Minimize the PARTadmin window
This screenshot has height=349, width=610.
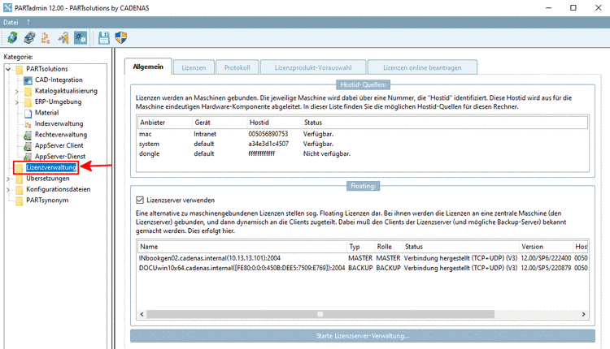[548, 8]
